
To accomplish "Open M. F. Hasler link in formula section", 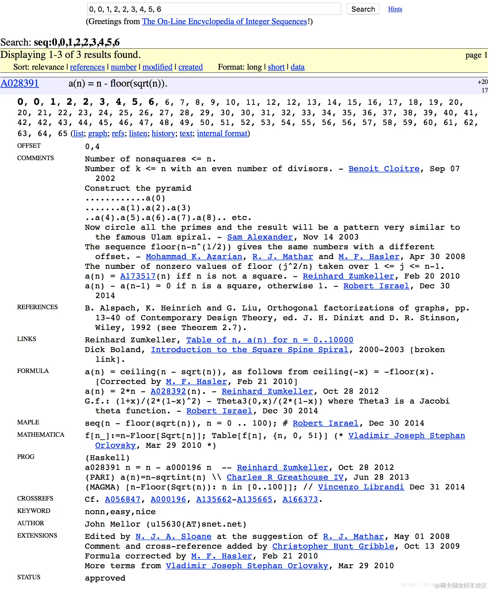I will pos(196,382).
